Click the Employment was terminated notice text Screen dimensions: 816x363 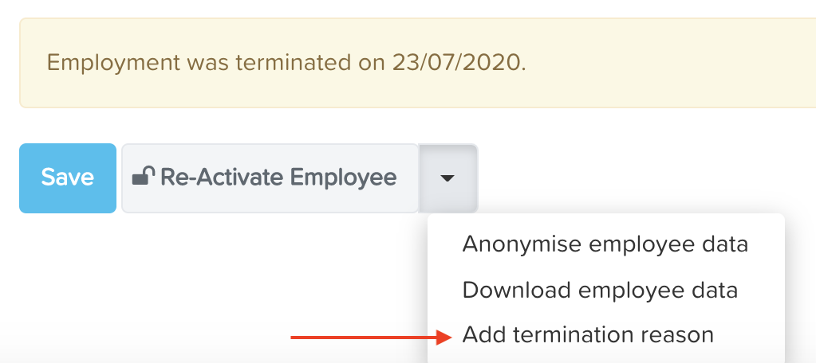[x=286, y=63]
